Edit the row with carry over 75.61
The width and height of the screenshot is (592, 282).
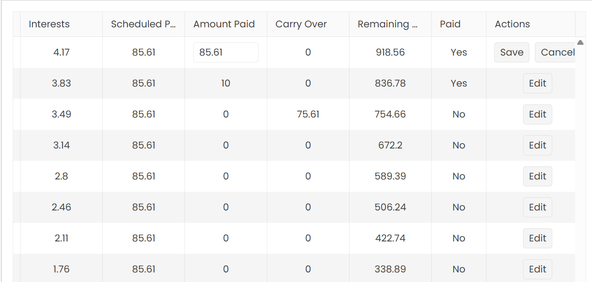(x=537, y=114)
